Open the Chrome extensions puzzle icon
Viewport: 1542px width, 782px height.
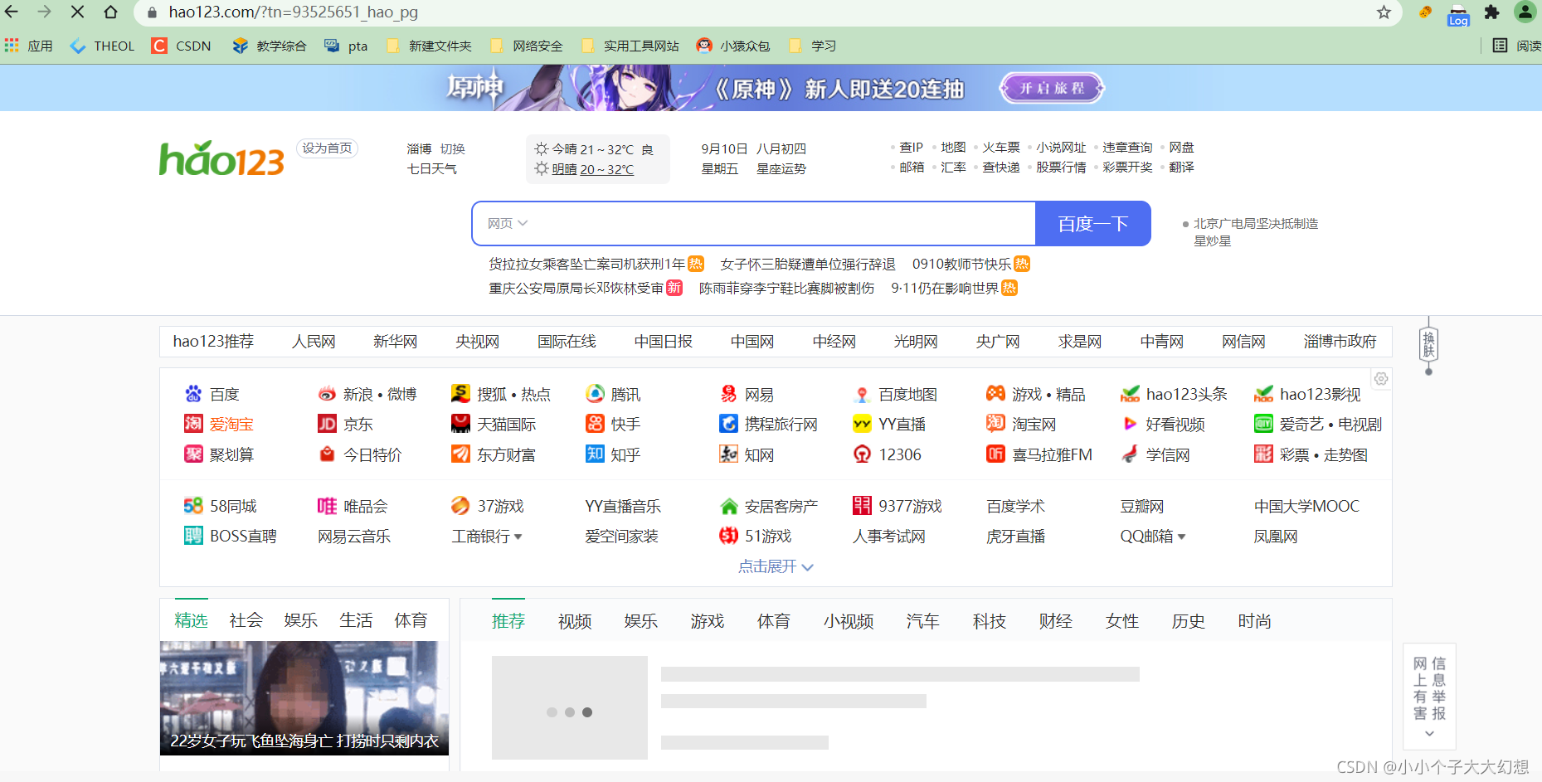(x=1491, y=12)
